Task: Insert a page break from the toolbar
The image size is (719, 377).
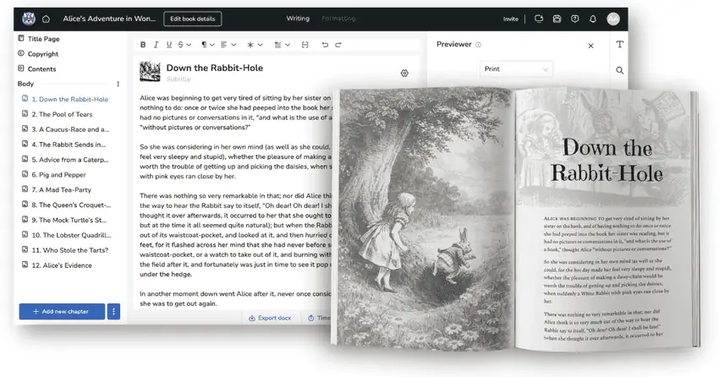Action: tap(305, 45)
